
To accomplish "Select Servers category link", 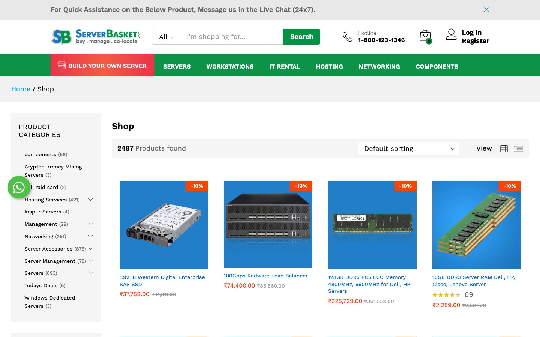I will [x=34, y=273].
